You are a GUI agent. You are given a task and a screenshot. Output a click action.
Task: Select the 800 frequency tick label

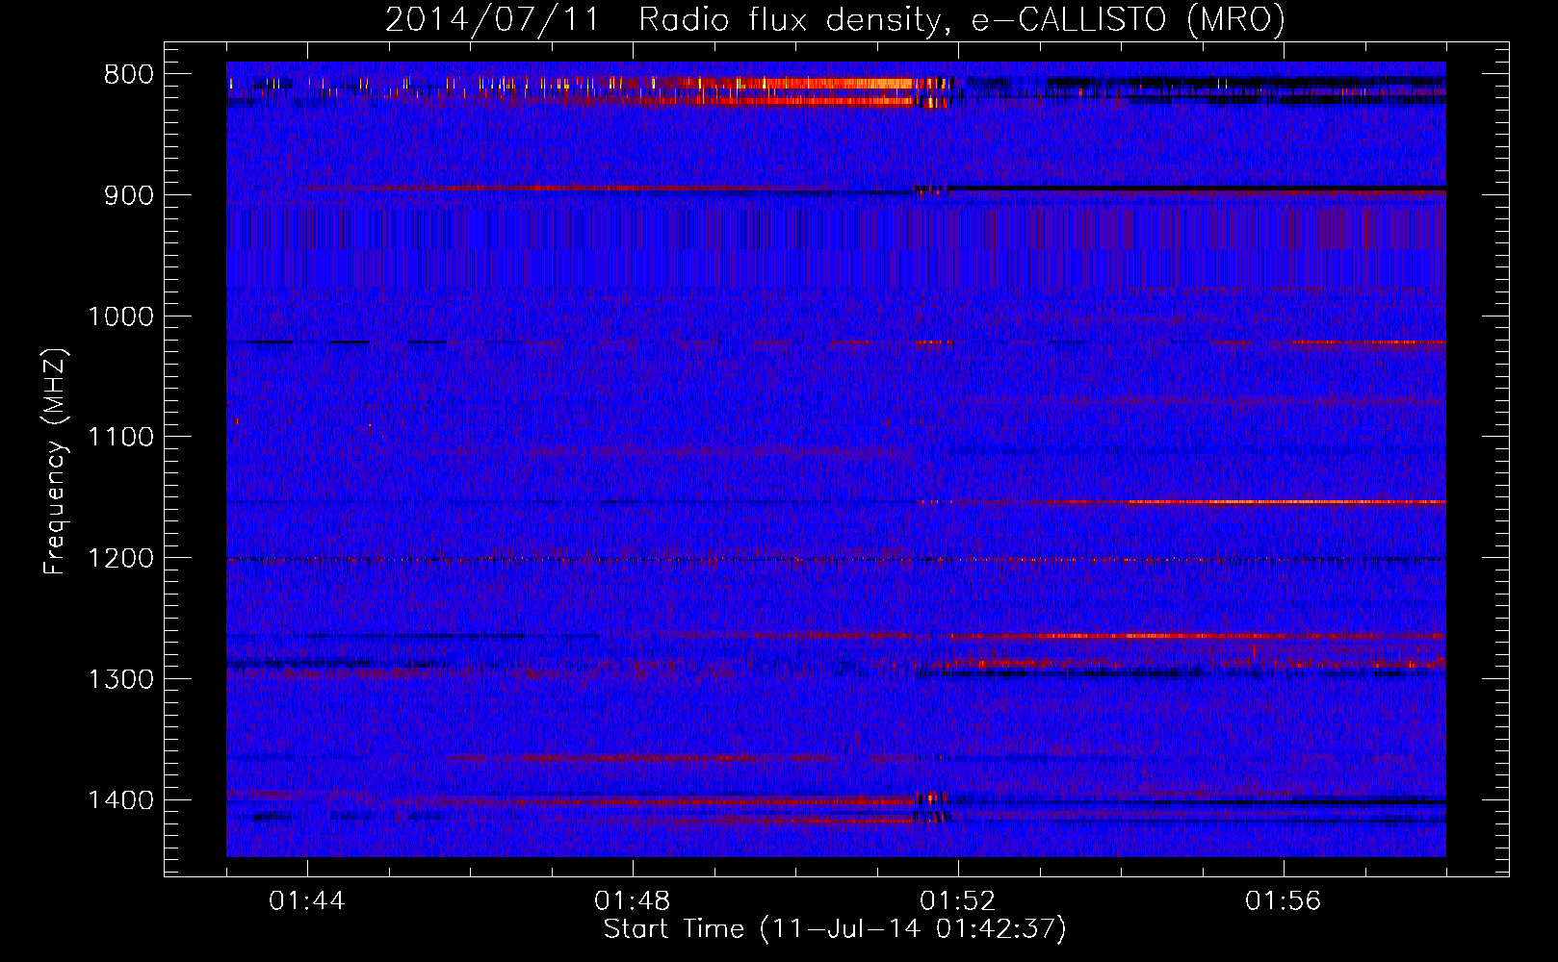coord(129,75)
